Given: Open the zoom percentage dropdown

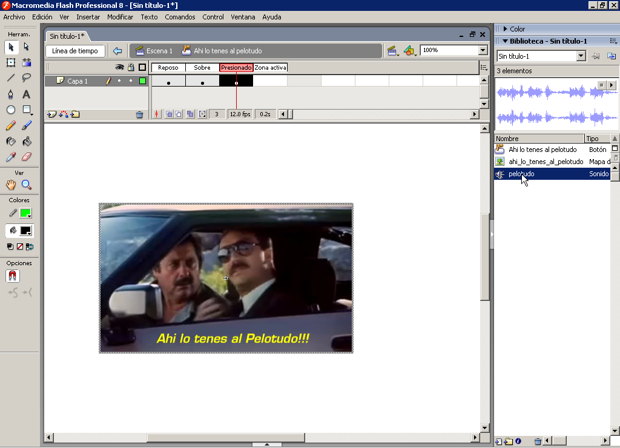Looking at the screenshot, I should pyautogui.click(x=483, y=50).
